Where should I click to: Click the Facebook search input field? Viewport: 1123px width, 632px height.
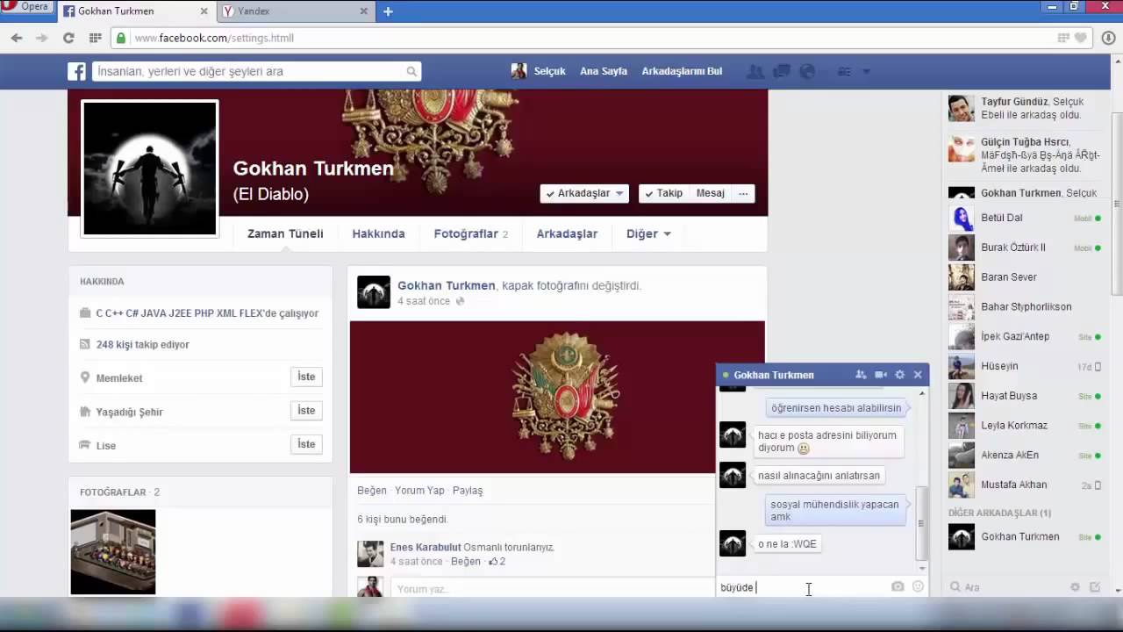[248, 71]
